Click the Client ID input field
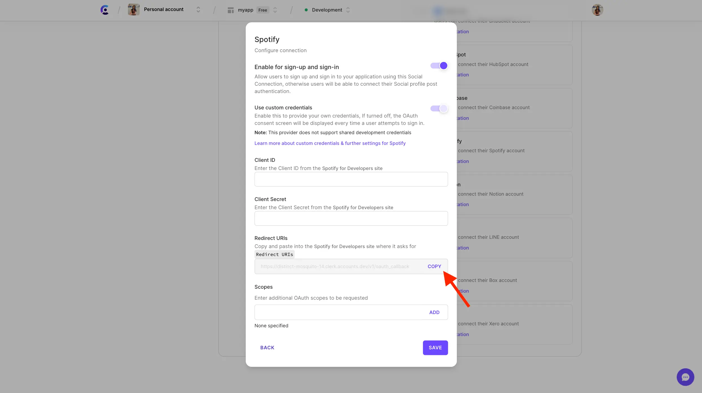 click(x=351, y=179)
